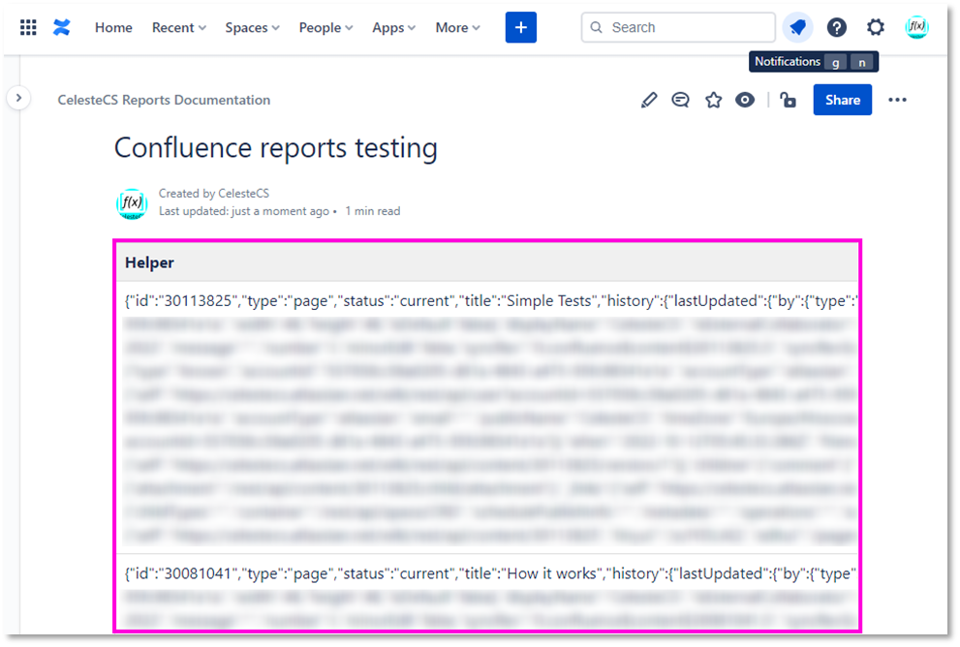Image resolution: width=960 pixels, height=647 pixels.
Task: Select the Simple Tests JSON row text
Action: (x=491, y=301)
